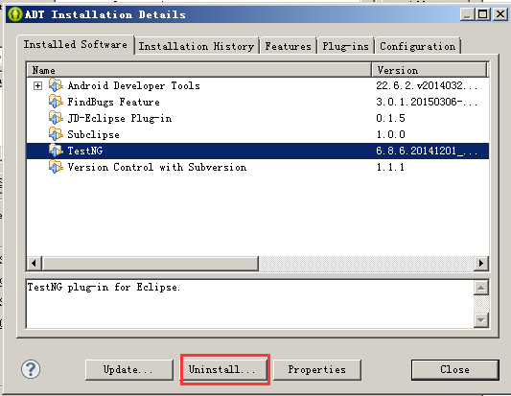Switch to the Installed Software tab
This screenshot has width=511, height=396.
(x=76, y=44)
